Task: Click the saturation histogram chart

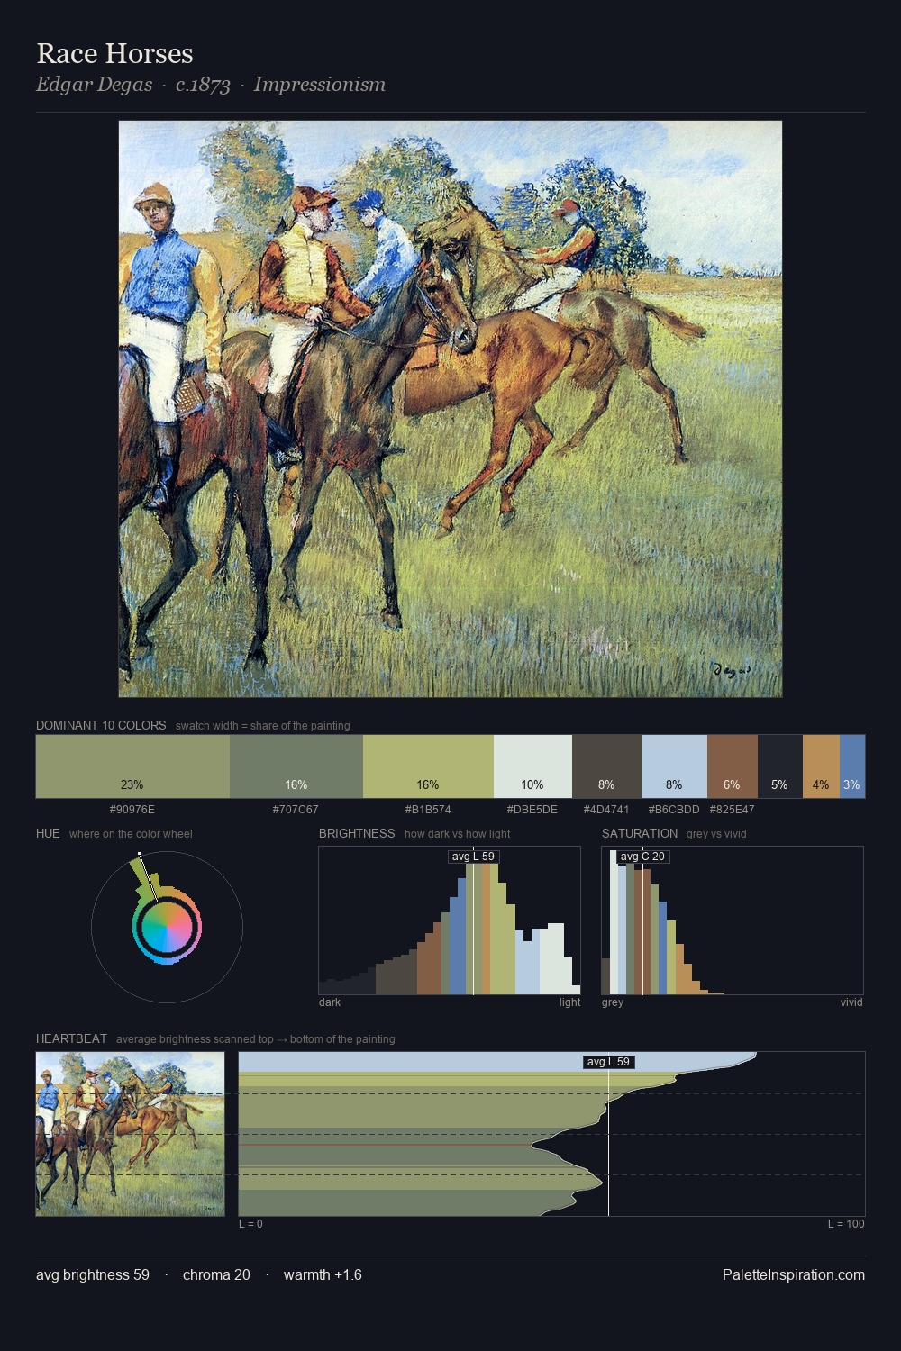Action: (733, 920)
